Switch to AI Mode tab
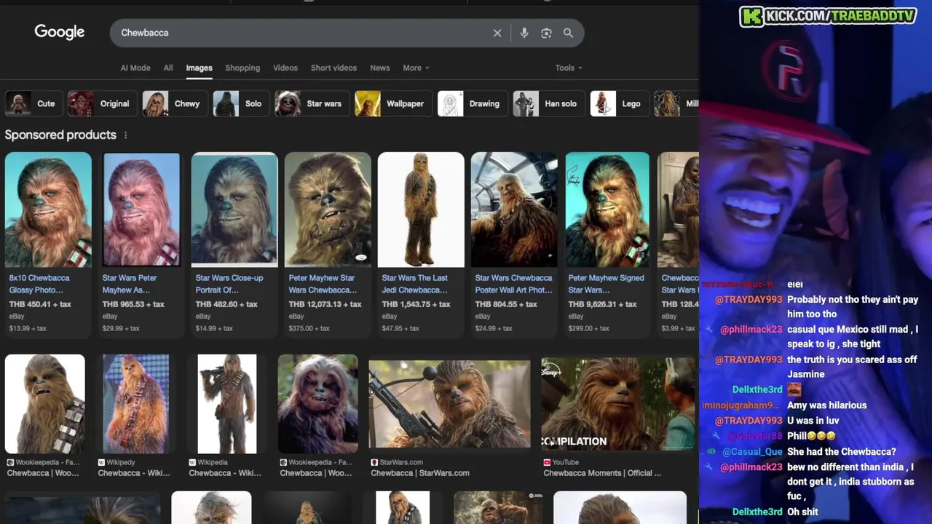Screen dimensions: 932x524 [135, 68]
